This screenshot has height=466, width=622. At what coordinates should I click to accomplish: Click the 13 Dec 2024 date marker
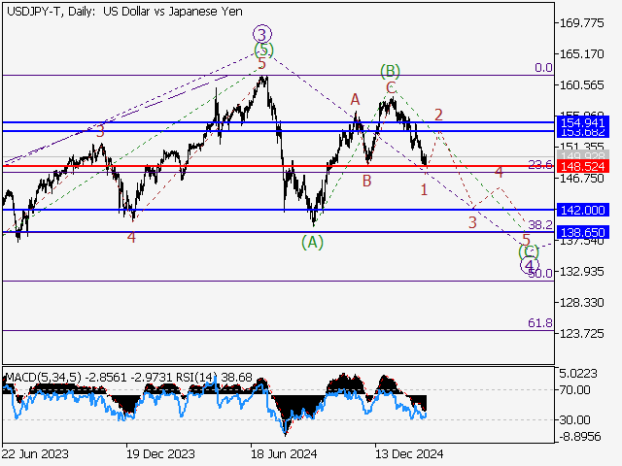point(409,453)
